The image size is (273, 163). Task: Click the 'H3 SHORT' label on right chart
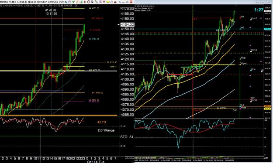click(x=221, y=30)
